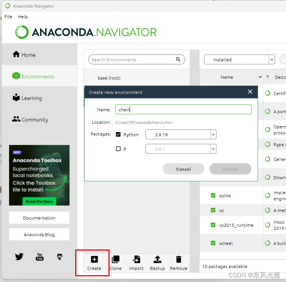
Task: Open the File menu
Action: tap(8, 17)
